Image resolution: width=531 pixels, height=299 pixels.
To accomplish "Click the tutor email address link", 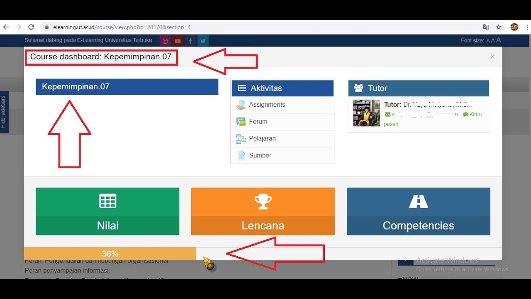I will [421, 114].
